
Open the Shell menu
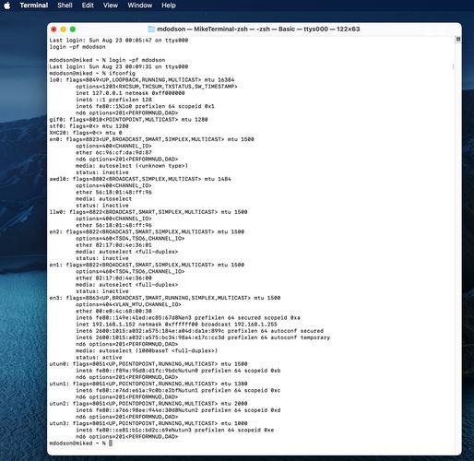point(65,6)
